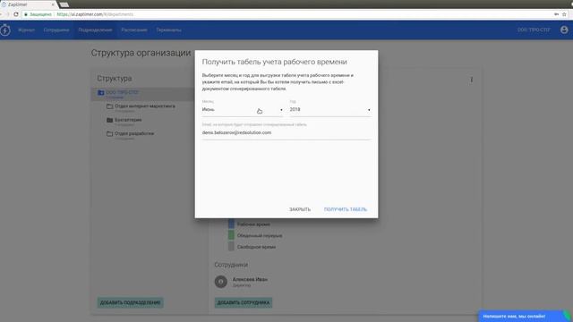Open the Подразделения menu item
Image resolution: width=573 pixels, height=322 pixels.
[95, 30]
